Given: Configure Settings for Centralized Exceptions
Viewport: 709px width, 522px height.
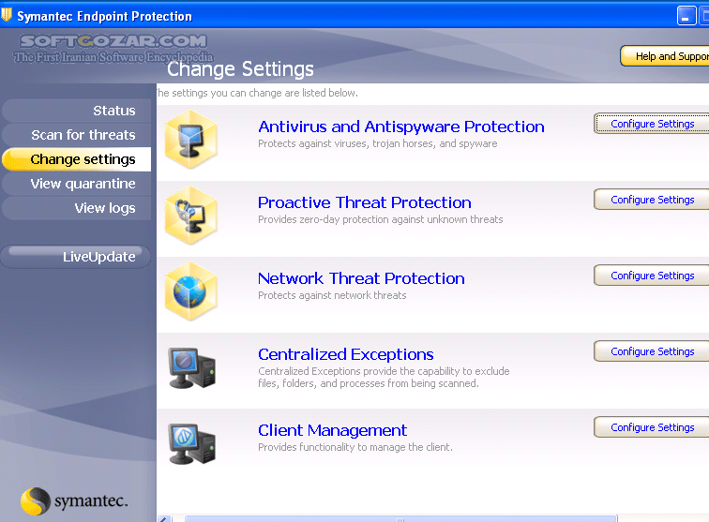Looking at the screenshot, I should [652, 351].
